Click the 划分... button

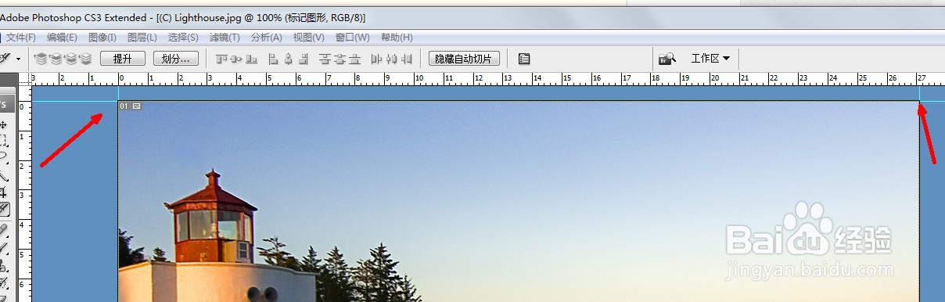[176, 59]
